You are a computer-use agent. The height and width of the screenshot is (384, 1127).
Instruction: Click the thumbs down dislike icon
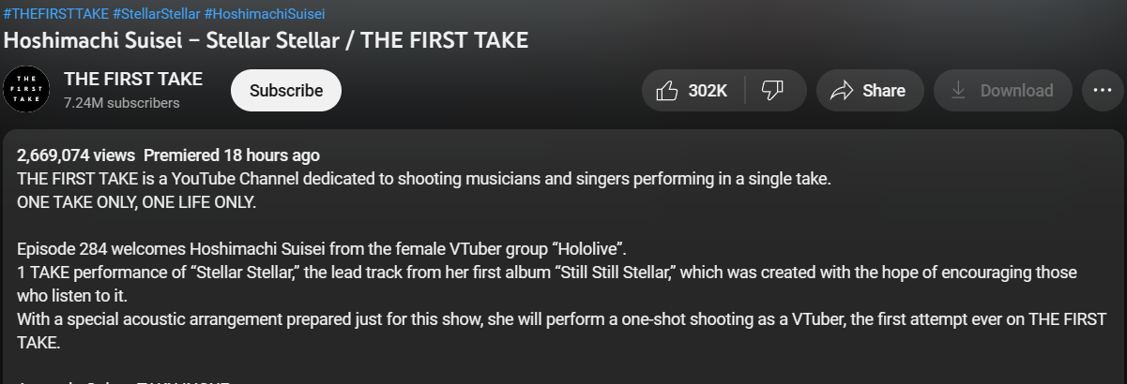coord(772,91)
